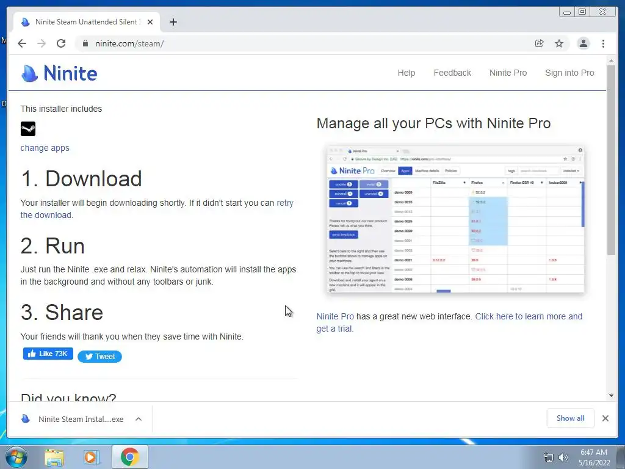
Task: Open Windows Explorer from taskbar
Action: [x=54, y=457]
